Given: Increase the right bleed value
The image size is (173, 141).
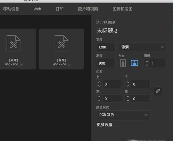Looking at the screenshot, I should click(128, 97).
